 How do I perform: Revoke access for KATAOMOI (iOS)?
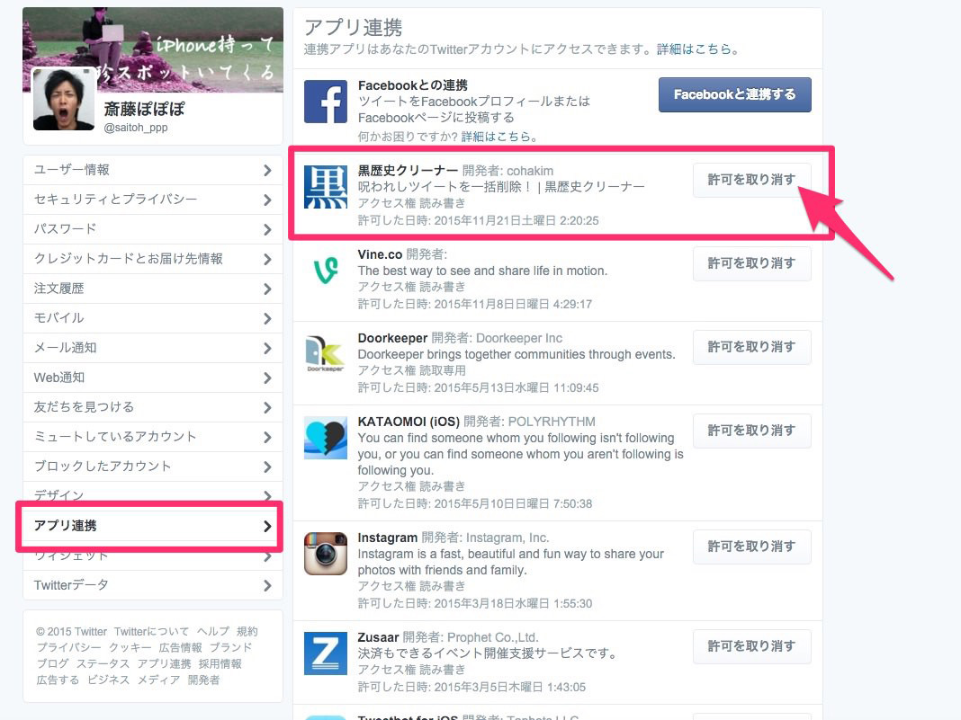tap(752, 431)
